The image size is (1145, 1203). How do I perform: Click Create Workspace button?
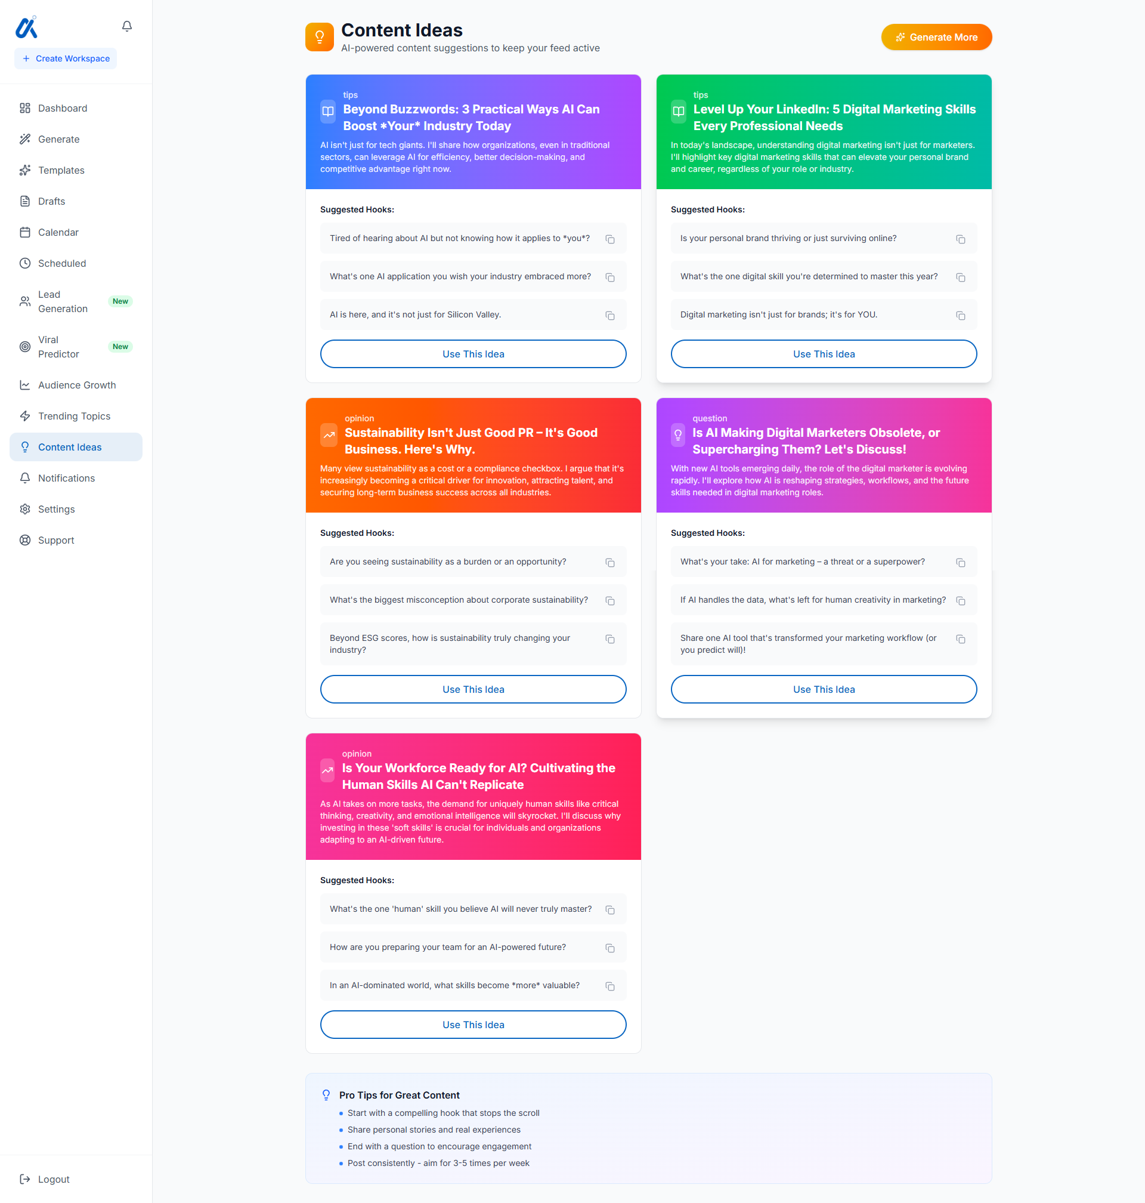coord(66,58)
